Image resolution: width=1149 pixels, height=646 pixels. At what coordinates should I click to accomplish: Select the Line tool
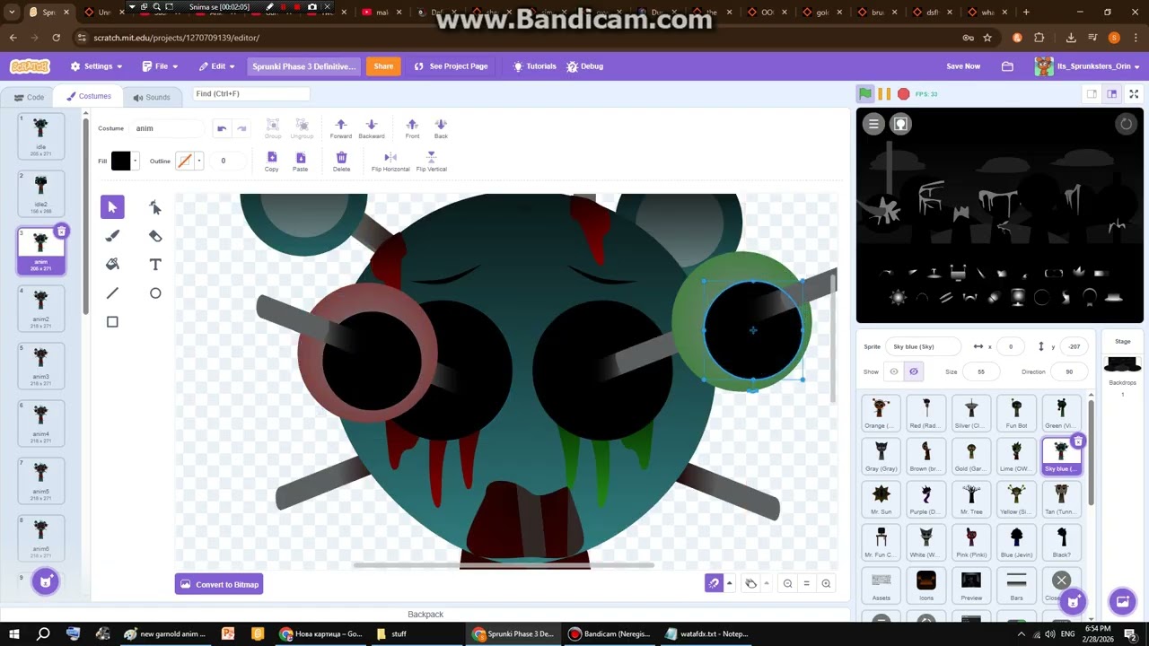click(112, 293)
